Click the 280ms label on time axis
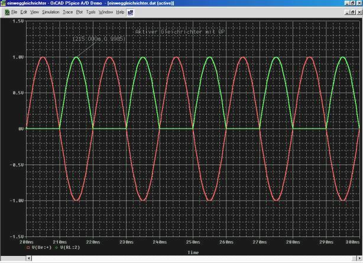Image resolution: width=363 pixels, height=263 pixels. point(293,242)
